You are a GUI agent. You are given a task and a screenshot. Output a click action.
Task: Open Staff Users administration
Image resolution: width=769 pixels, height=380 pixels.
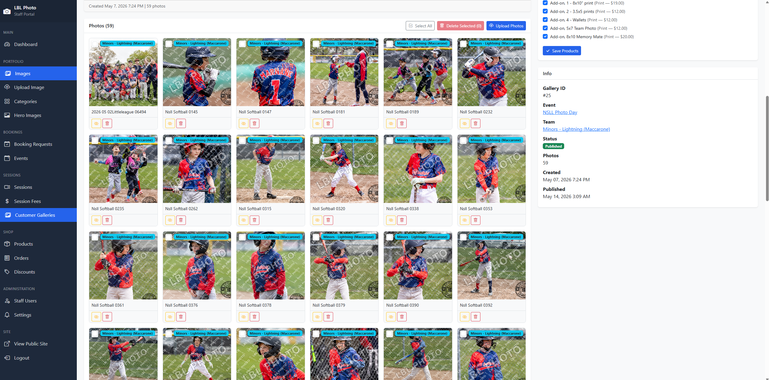pyautogui.click(x=38, y=301)
